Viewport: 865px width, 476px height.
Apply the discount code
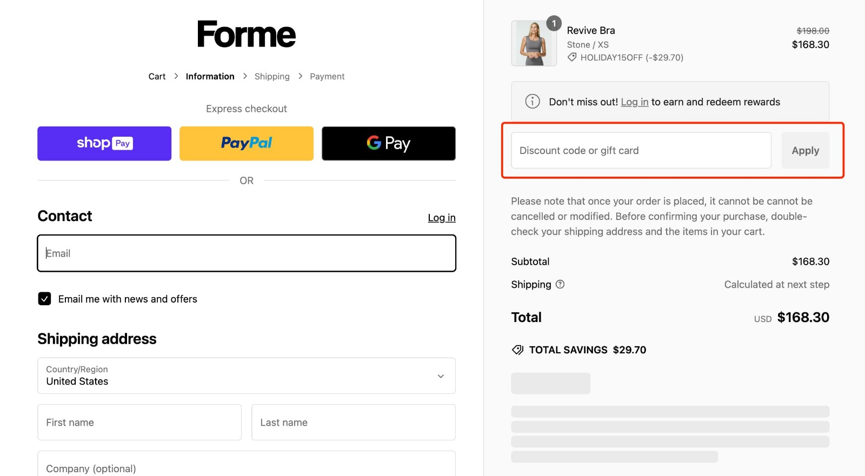tap(804, 150)
